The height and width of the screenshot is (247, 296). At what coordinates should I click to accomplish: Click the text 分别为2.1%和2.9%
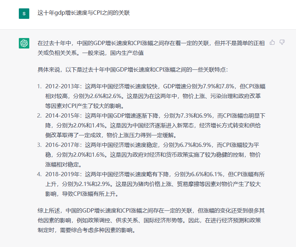click(86, 184)
